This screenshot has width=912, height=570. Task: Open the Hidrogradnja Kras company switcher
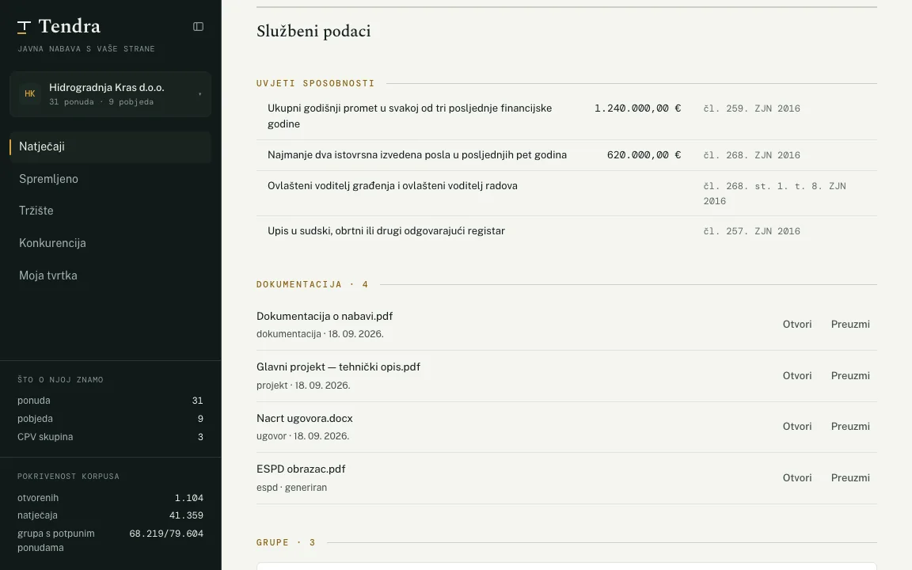[111, 94]
